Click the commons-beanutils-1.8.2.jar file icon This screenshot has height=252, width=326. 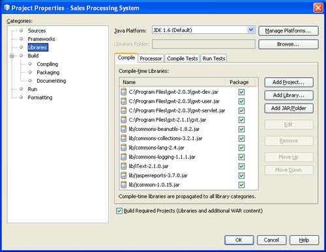(123, 129)
